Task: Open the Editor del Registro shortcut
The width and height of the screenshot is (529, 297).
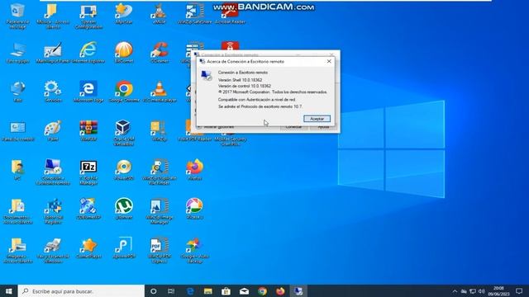Action: coord(53,211)
